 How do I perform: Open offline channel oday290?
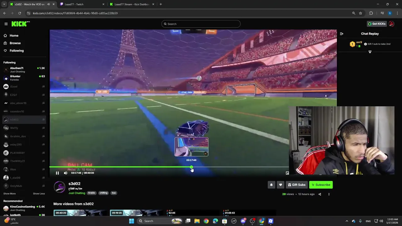[x=24, y=144]
